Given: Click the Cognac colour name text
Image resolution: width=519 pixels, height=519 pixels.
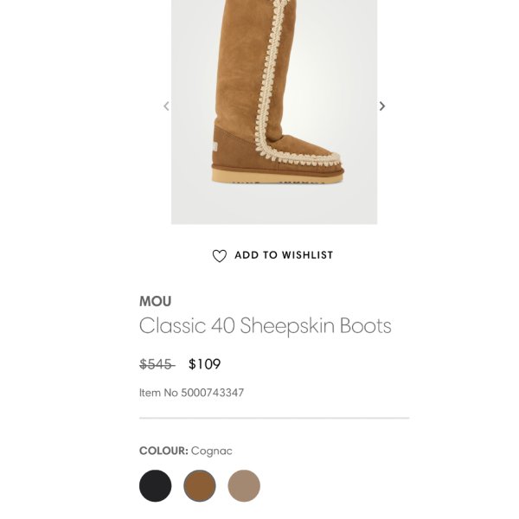Looking at the screenshot, I should [212, 451].
